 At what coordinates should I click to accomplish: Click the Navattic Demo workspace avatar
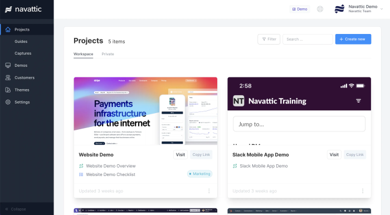click(x=339, y=9)
